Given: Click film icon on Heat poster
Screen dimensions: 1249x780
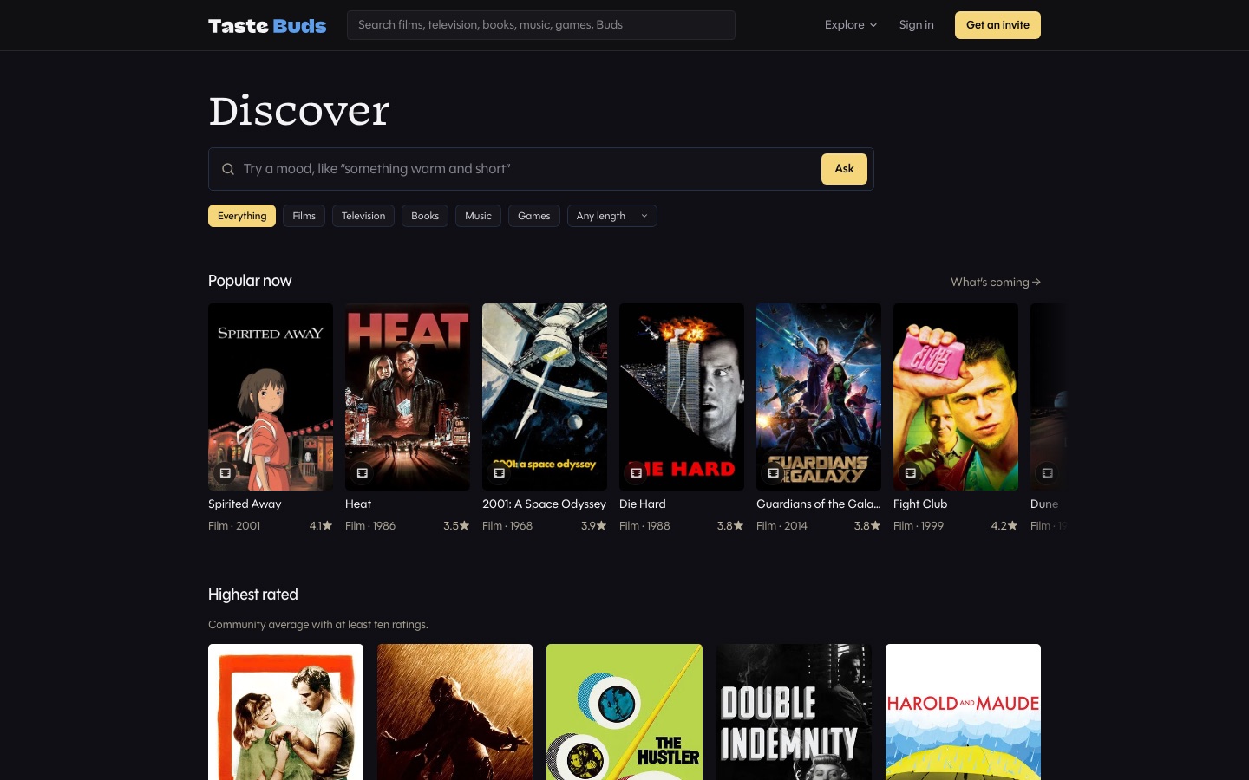Looking at the screenshot, I should click(x=363, y=473).
